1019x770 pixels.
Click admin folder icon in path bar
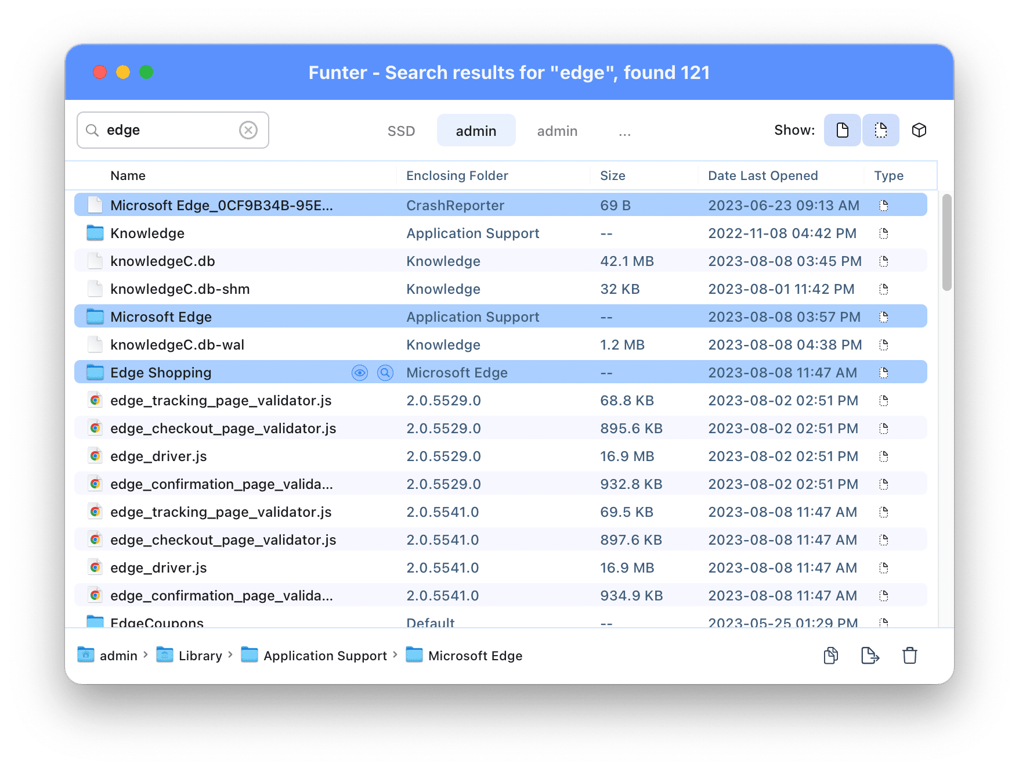[x=86, y=654]
